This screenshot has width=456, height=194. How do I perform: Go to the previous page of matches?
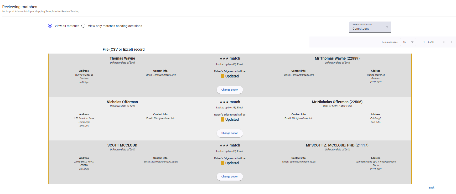(x=444, y=42)
